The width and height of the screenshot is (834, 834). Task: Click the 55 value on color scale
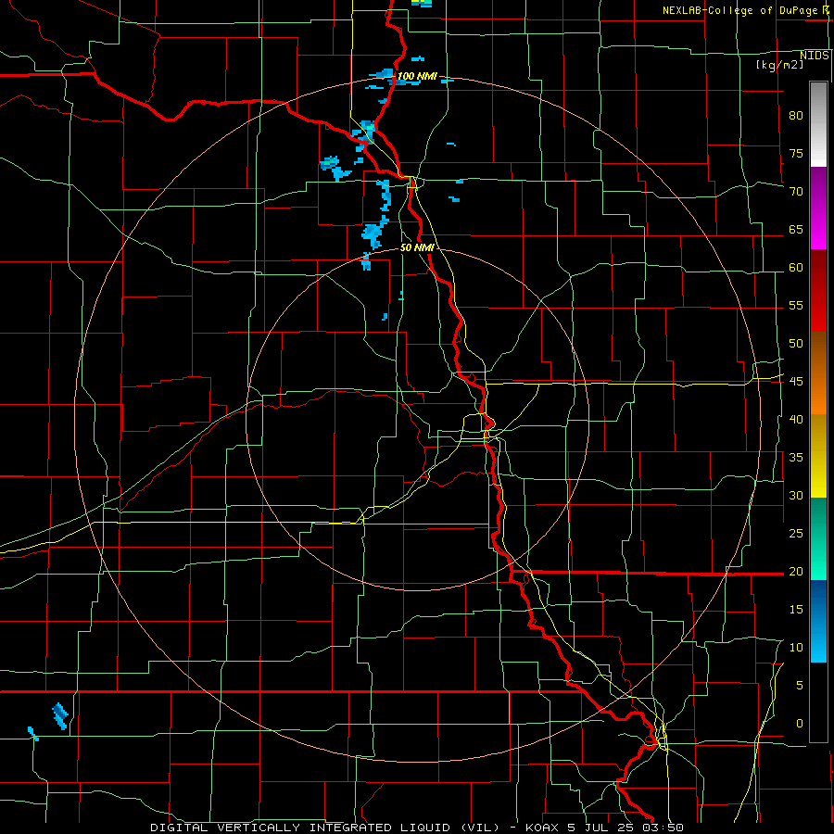[796, 305]
